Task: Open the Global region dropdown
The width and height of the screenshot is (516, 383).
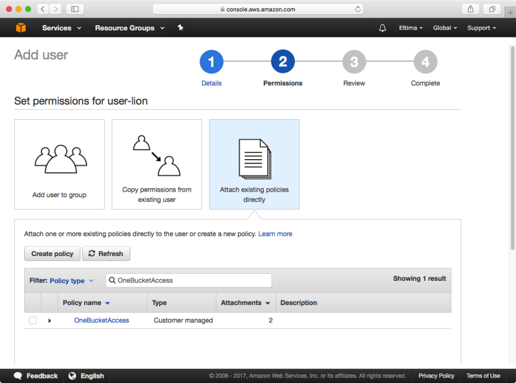Action: 445,28
